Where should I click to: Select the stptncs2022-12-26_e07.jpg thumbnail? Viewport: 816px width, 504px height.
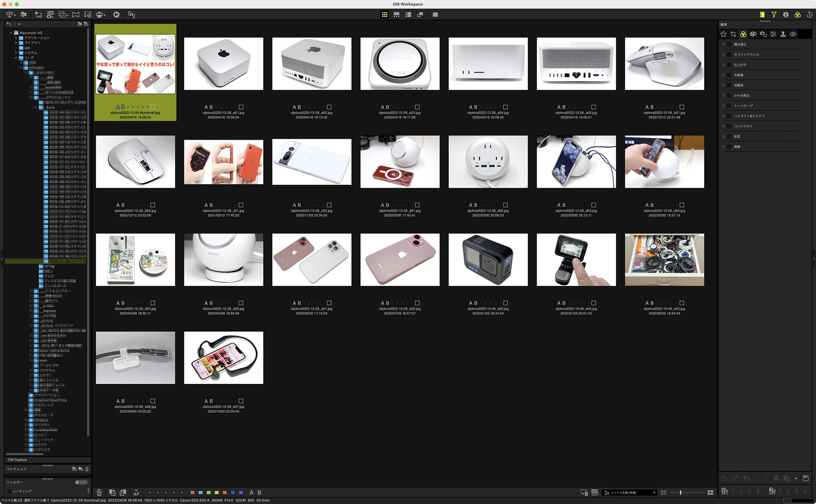(224, 358)
